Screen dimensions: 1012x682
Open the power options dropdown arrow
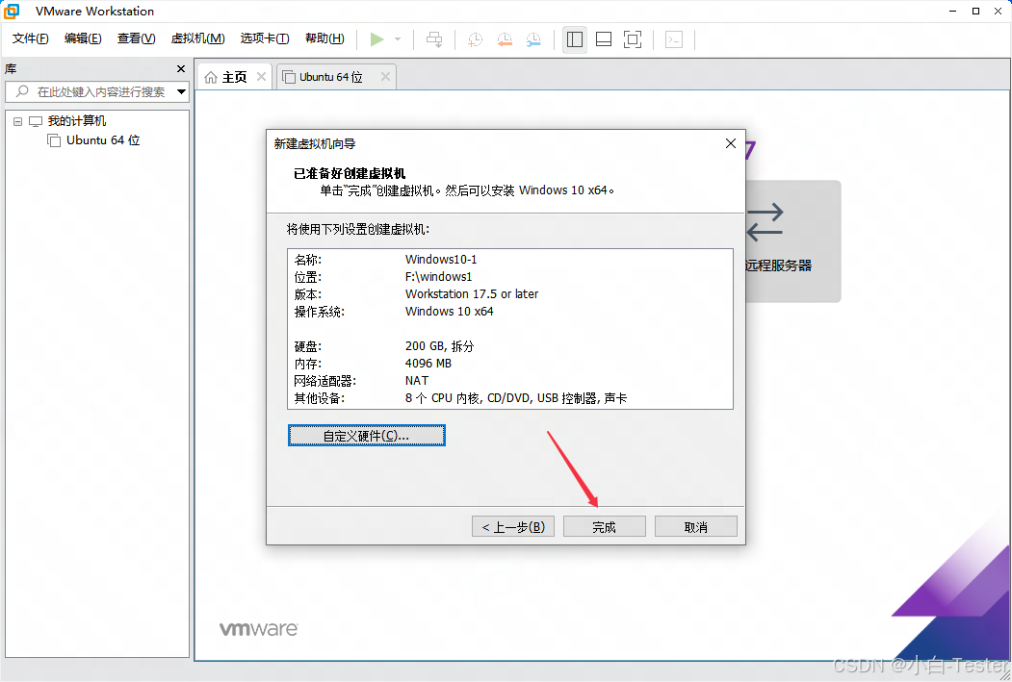coord(398,39)
